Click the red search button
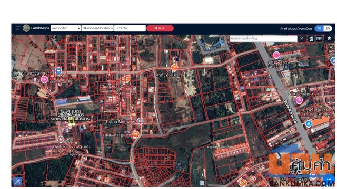Screen dimensions: 337x189 (160, 28)
